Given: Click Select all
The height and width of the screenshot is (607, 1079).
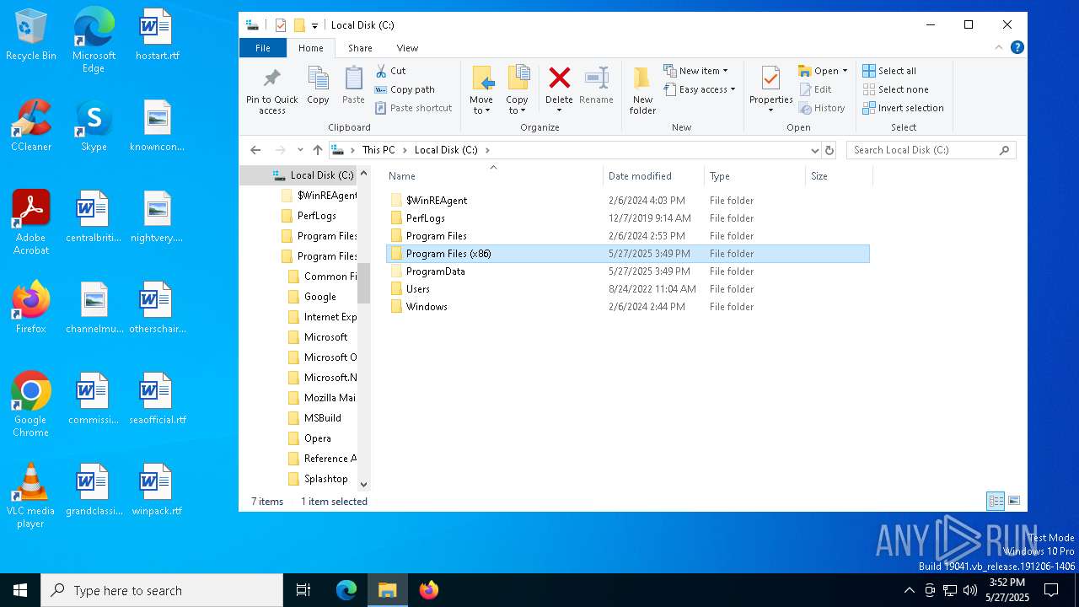Looking at the screenshot, I should tap(889, 71).
